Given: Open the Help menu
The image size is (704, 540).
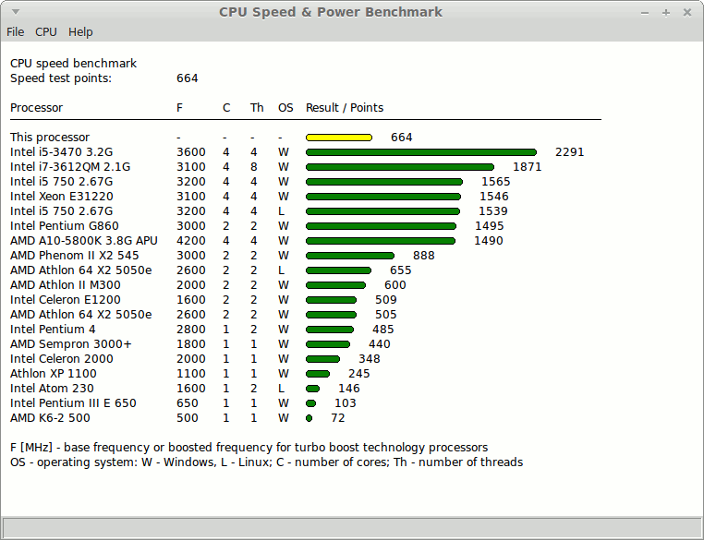Looking at the screenshot, I should 80,31.
